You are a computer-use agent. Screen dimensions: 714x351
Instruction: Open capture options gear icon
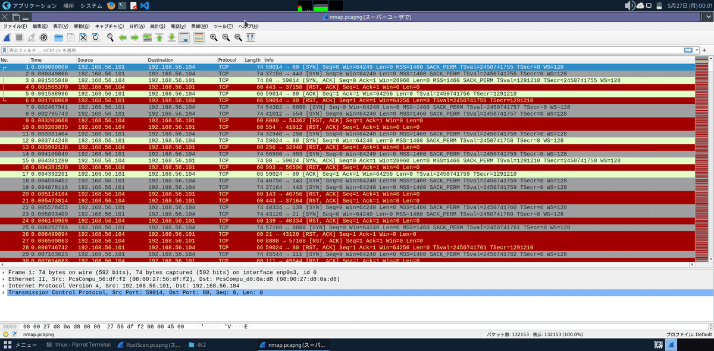43,37
